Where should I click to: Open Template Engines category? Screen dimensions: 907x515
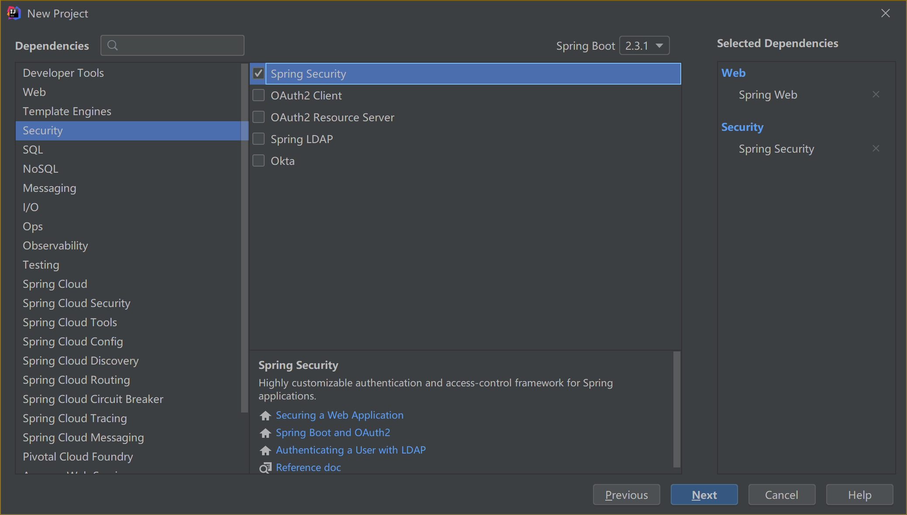coord(128,111)
